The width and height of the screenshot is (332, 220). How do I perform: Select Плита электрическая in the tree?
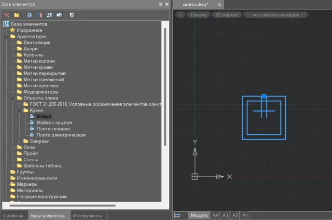coord(61,135)
